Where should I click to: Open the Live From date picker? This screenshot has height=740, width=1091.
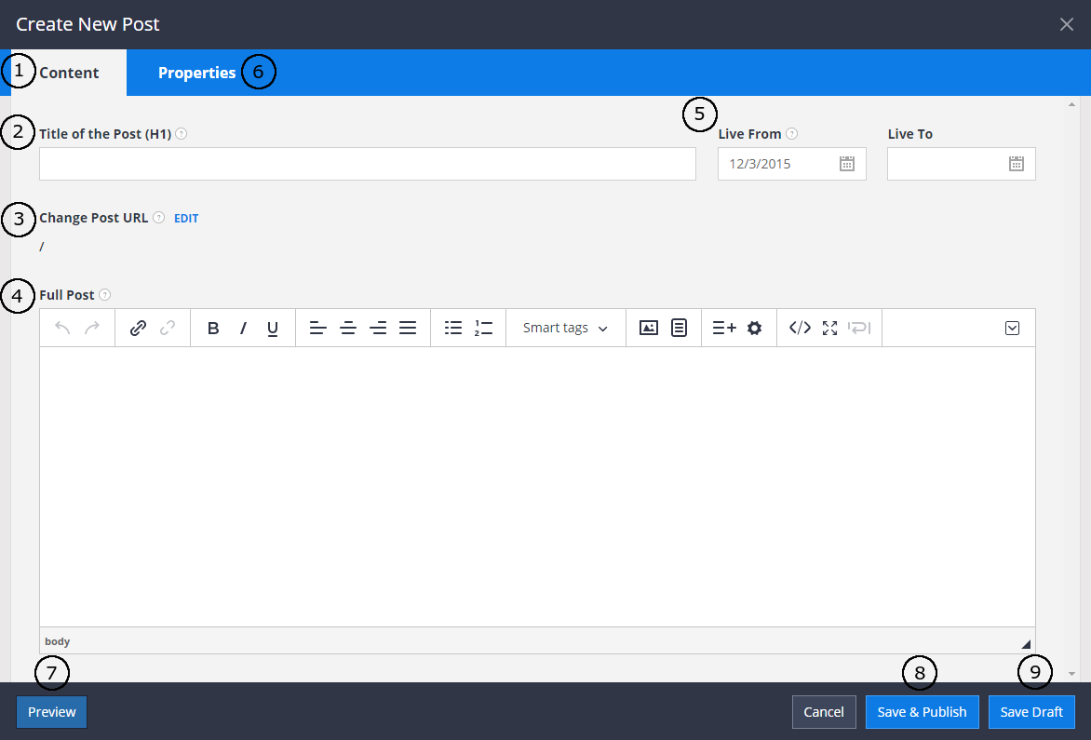[x=846, y=163]
